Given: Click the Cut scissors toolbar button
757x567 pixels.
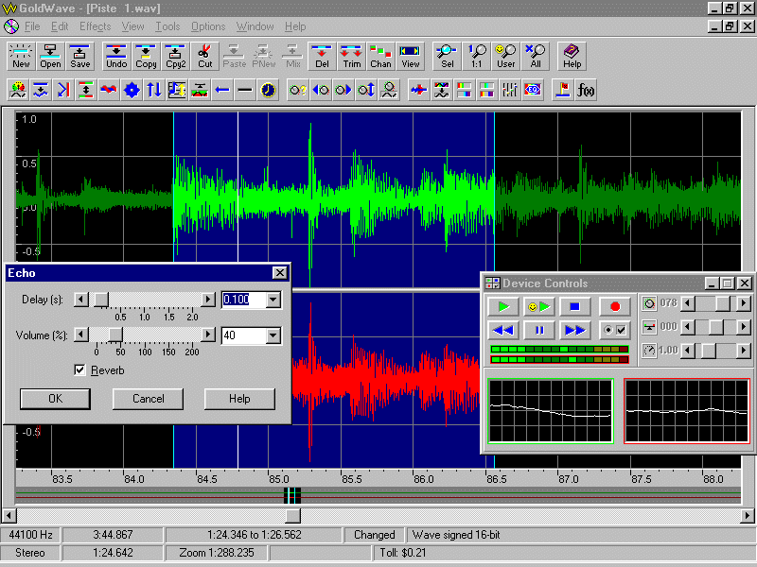Looking at the screenshot, I should tap(204, 57).
